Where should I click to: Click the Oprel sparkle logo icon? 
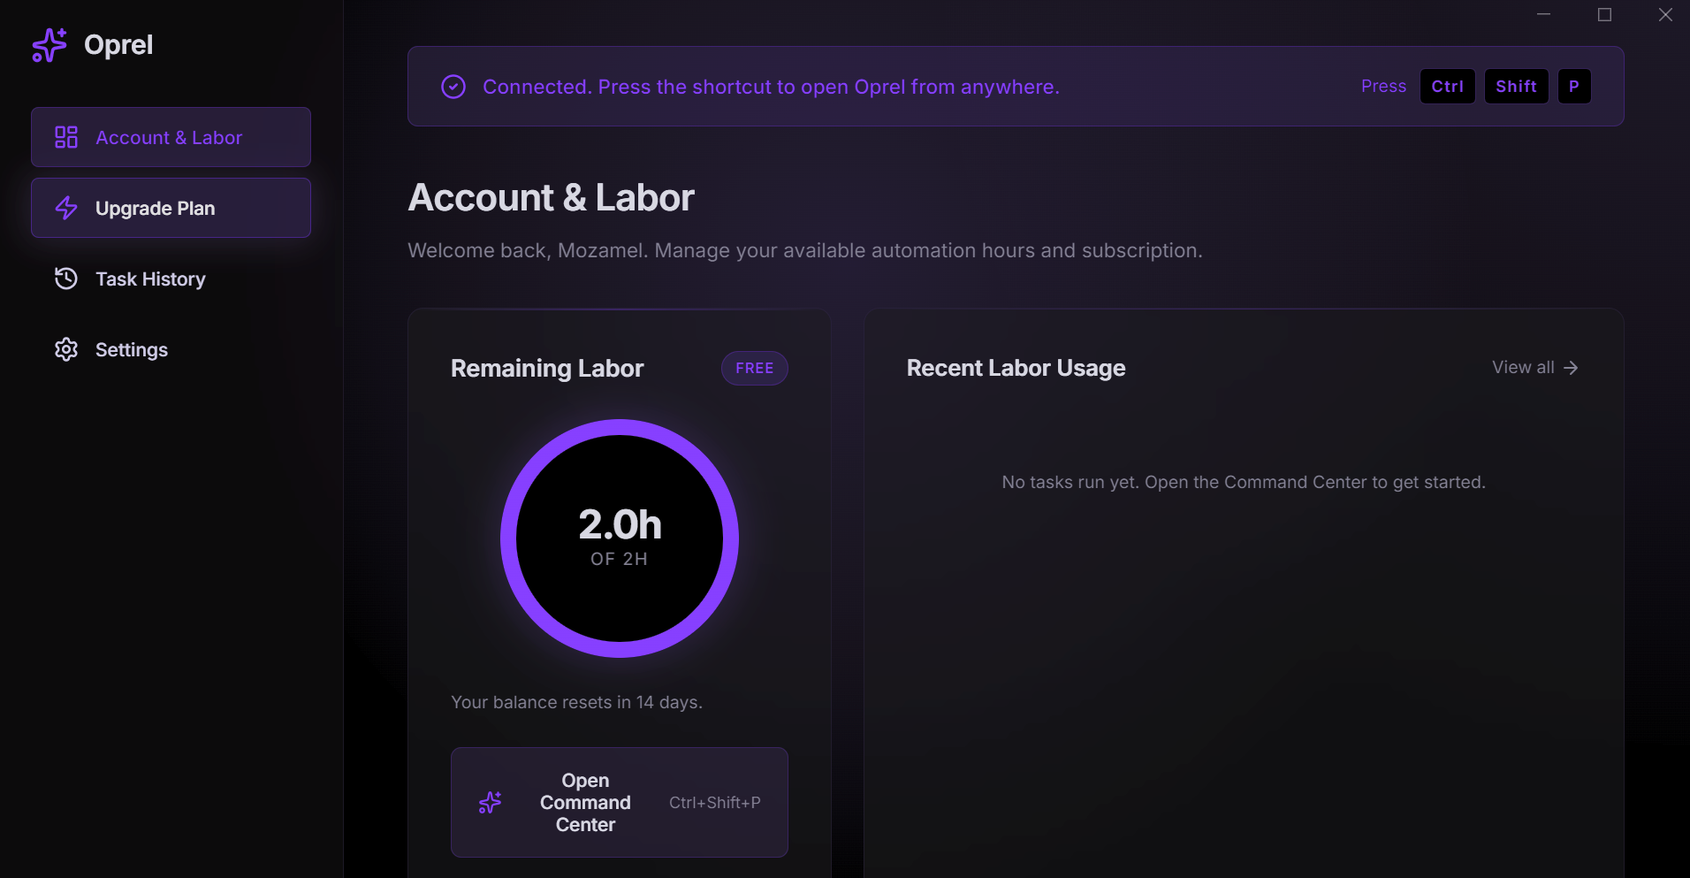point(49,44)
